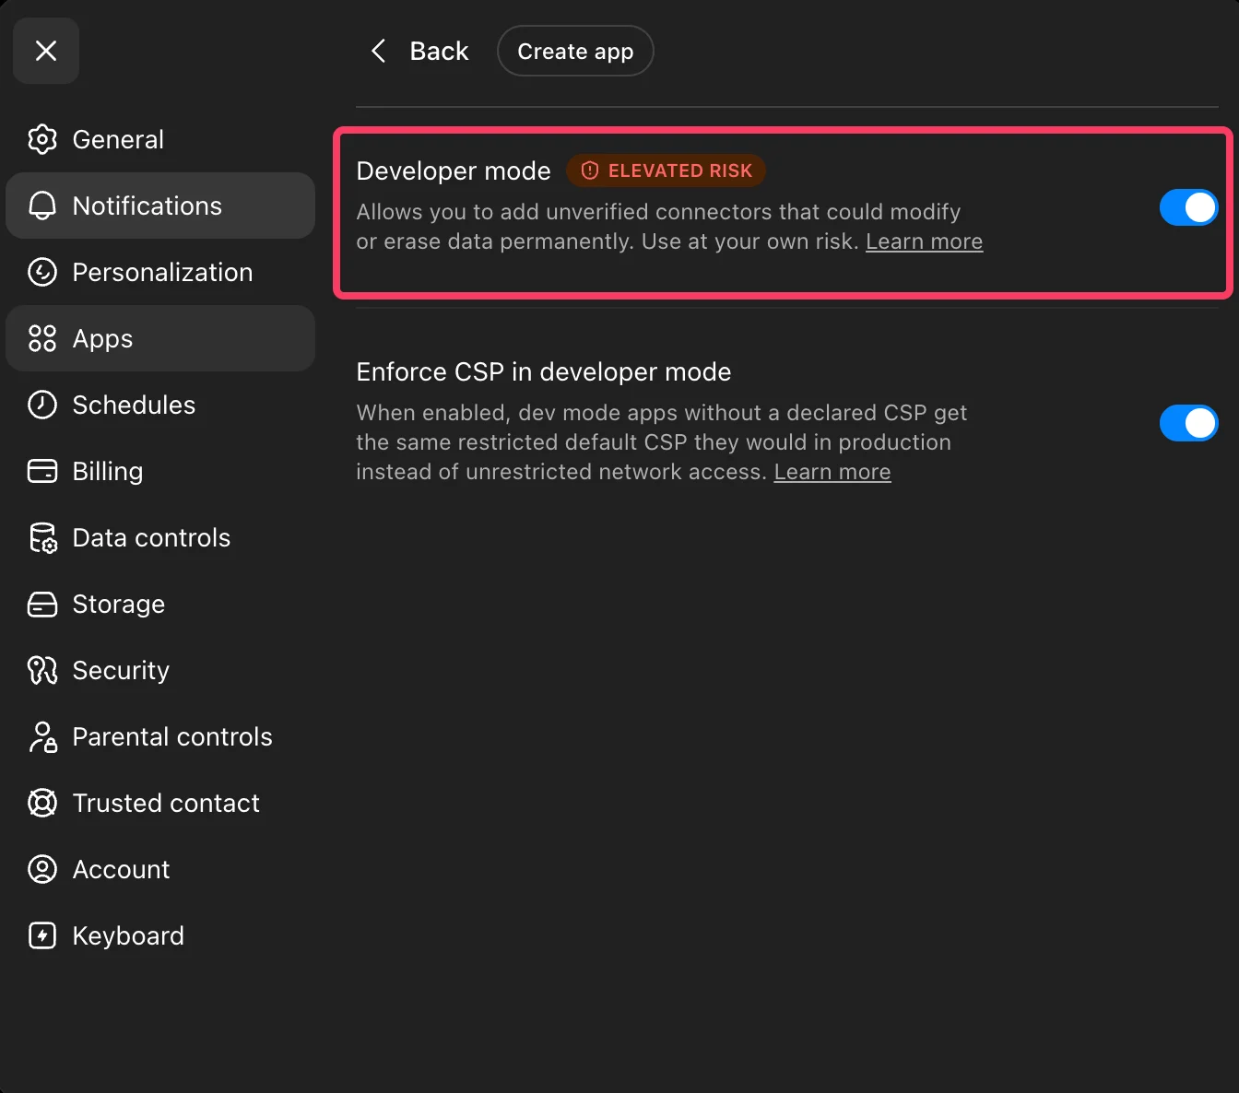Open Data controls settings
Image resolution: width=1239 pixels, height=1093 pixels.
[160, 537]
